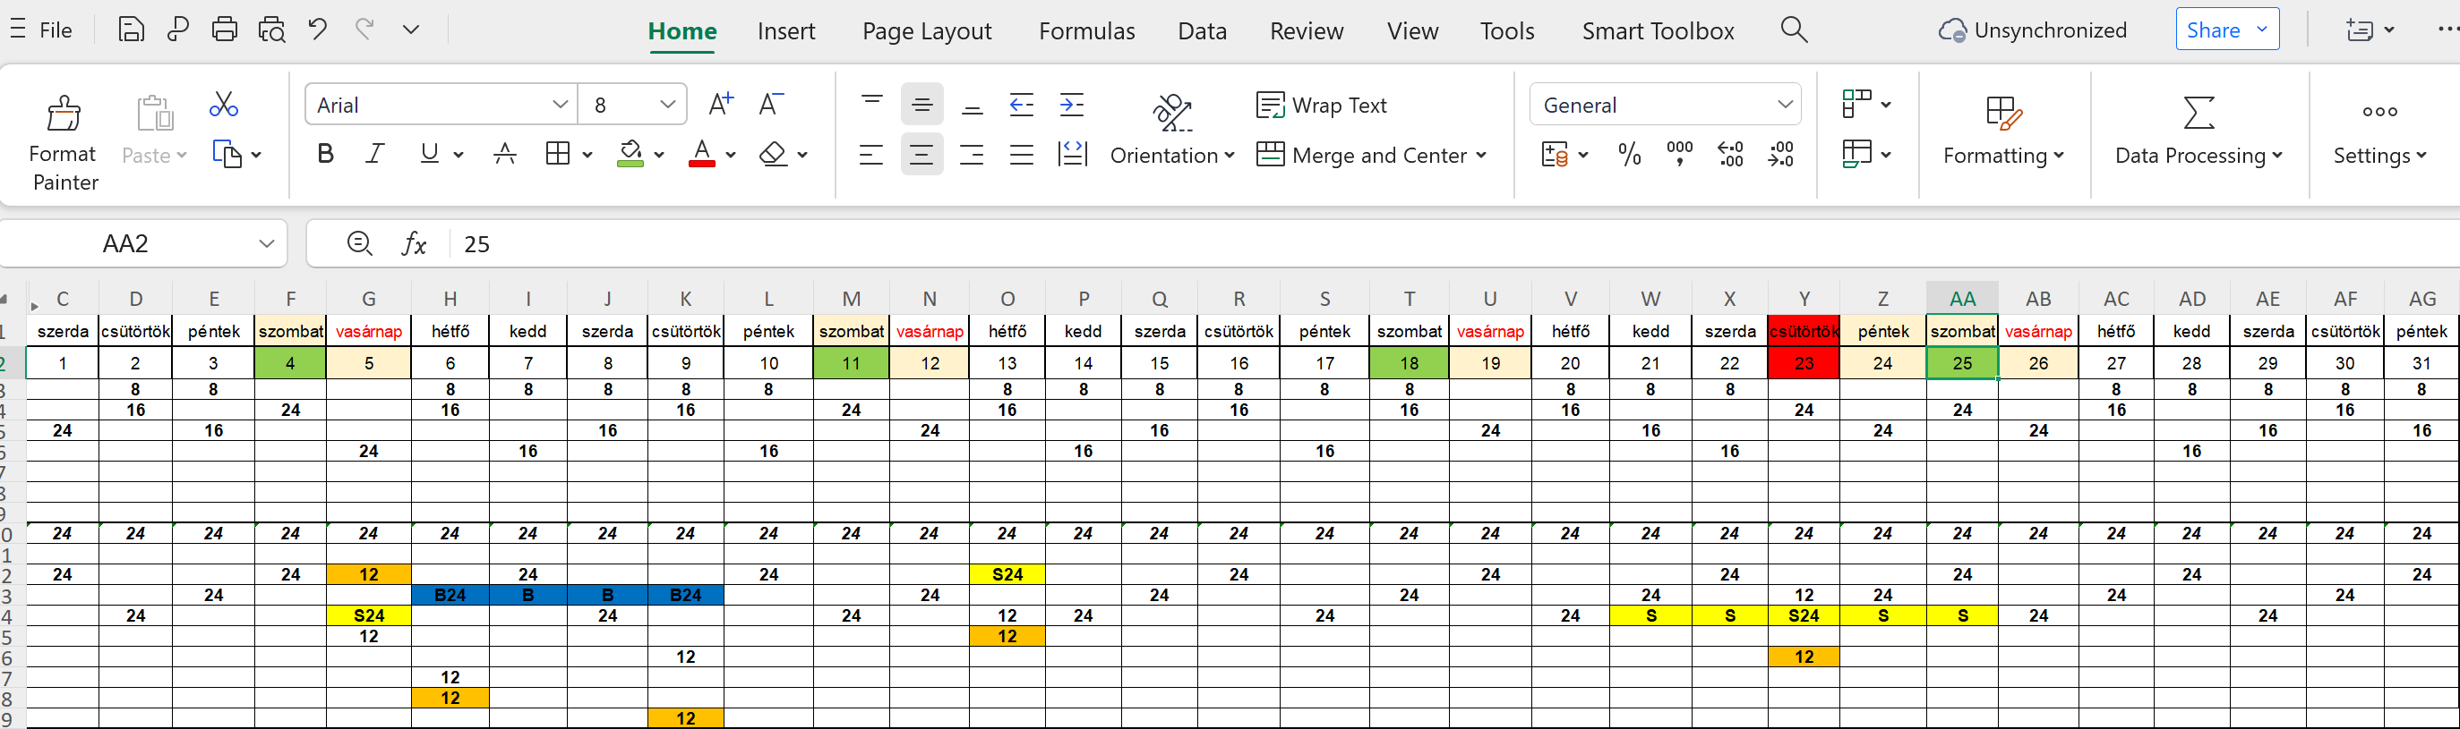The width and height of the screenshot is (2460, 729).
Task: Open the Formulas tab
Action: pos(1087,31)
